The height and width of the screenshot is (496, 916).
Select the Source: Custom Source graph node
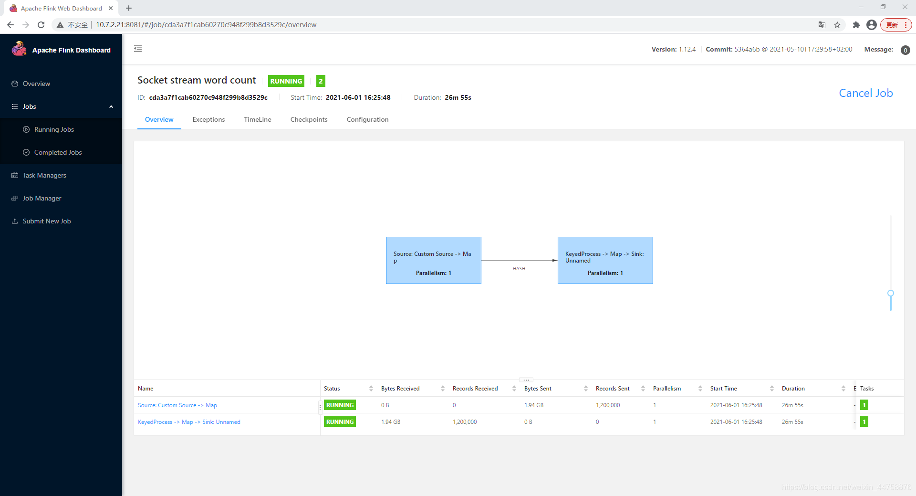pyautogui.click(x=433, y=260)
